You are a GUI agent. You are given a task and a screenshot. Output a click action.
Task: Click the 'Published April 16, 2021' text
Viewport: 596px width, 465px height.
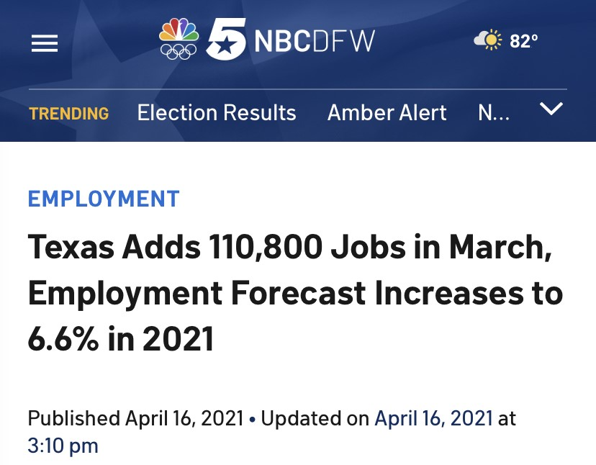[136, 418]
